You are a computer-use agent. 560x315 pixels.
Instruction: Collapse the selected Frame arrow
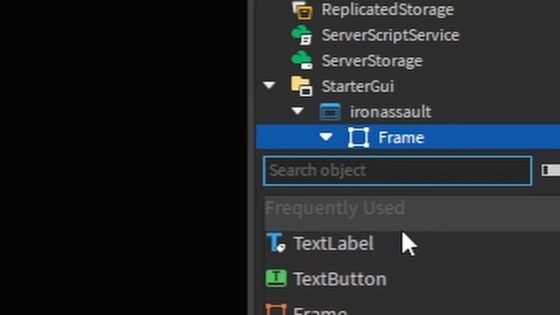(325, 136)
